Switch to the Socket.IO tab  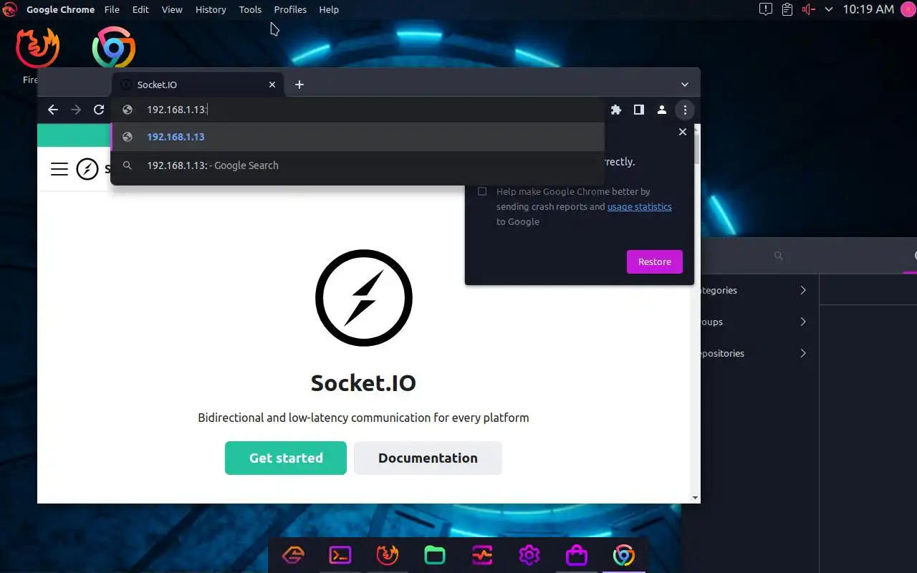tap(198, 85)
